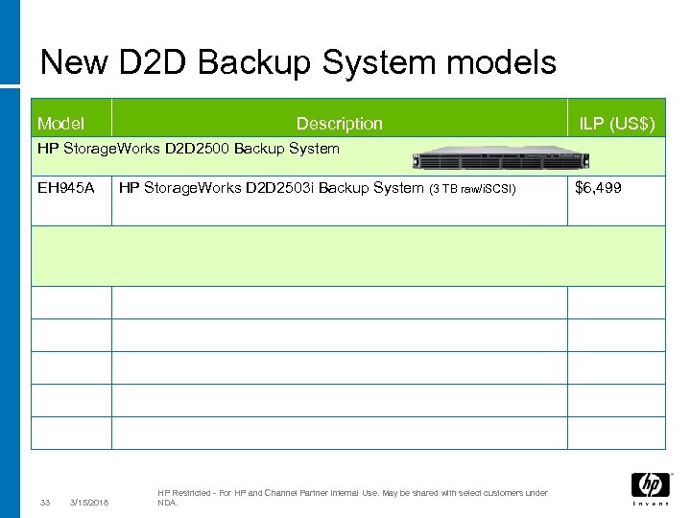691x518 pixels.
Task: Click the D2D2500 rack server image
Action: pyautogui.click(x=501, y=157)
